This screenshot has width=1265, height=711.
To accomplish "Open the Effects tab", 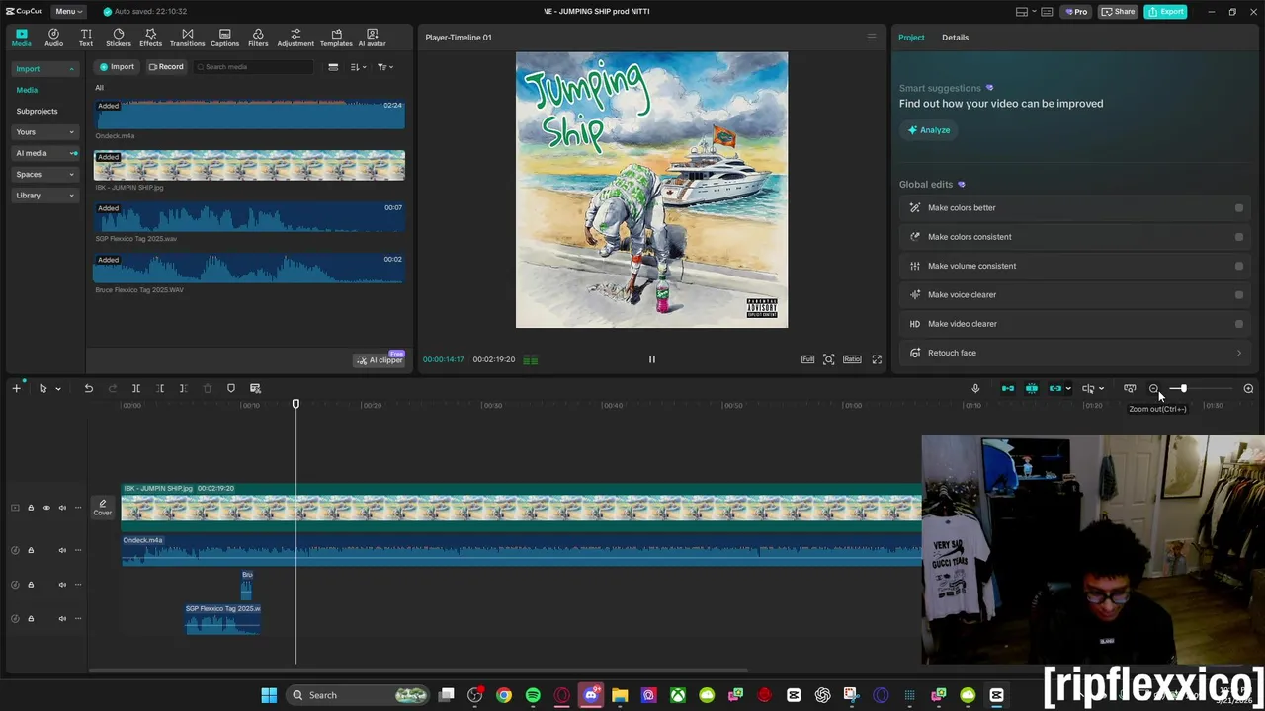I will pyautogui.click(x=150, y=38).
